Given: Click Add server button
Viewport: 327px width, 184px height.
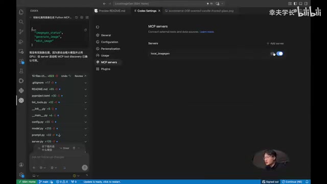Looking at the screenshot, I should click(x=275, y=43).
